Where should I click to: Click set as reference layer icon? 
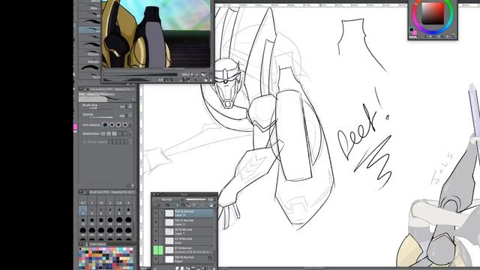(x=172, y=205)
